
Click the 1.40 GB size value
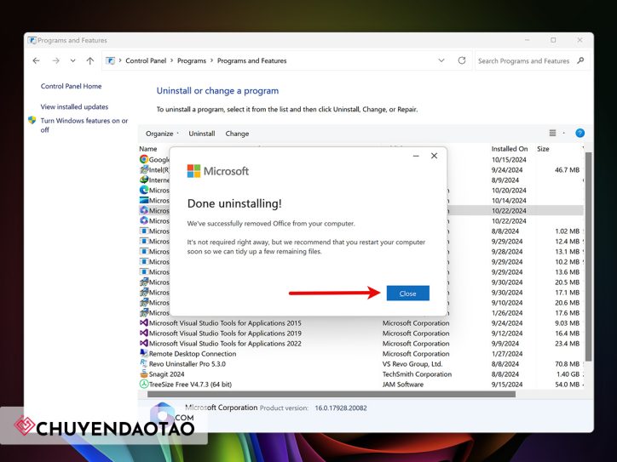coord(568,374)
